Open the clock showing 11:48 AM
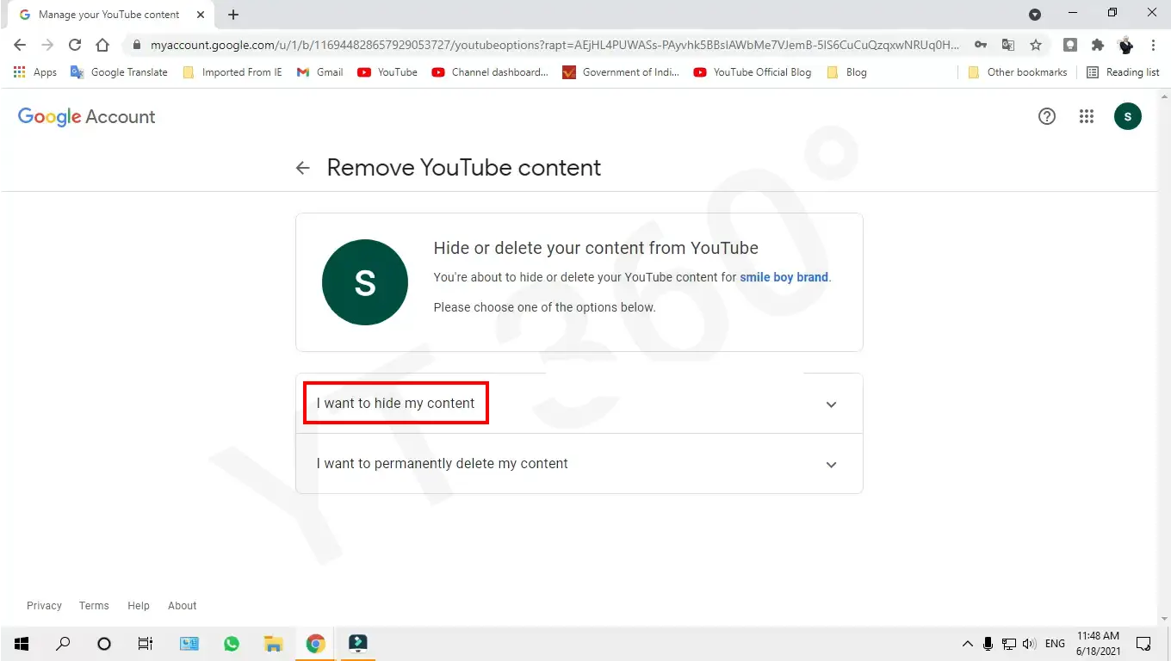Screen dimensions: 1171x661 [x=1098, y=643]
